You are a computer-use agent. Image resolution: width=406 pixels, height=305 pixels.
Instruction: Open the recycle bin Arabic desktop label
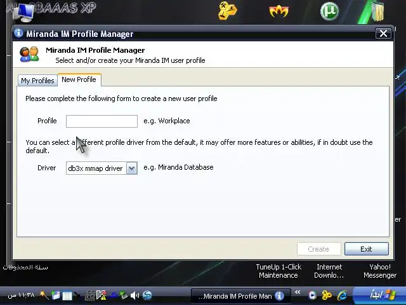[x=25, y=268]
